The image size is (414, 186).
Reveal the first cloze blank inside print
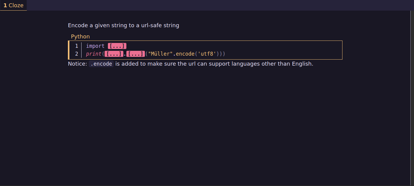tap(114, 54)
